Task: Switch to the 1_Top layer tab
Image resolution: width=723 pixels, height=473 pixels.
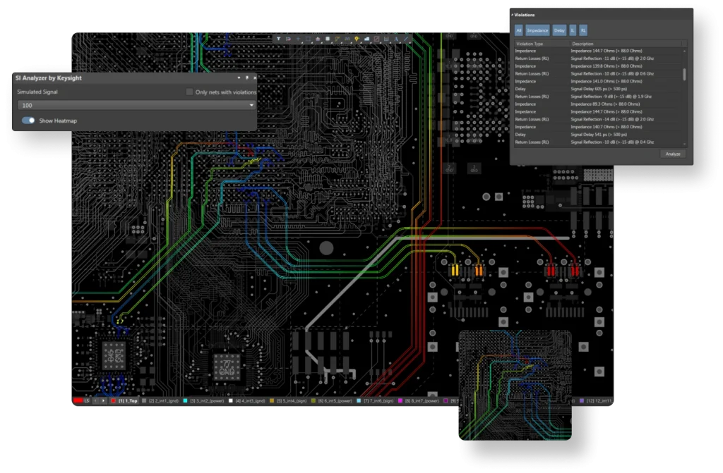Action: [x=125, y=400]
